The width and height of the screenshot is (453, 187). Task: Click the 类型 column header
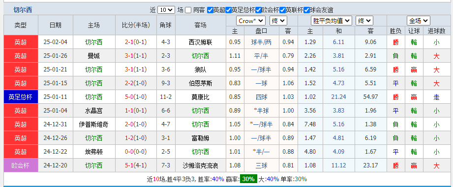pos(21,25)
